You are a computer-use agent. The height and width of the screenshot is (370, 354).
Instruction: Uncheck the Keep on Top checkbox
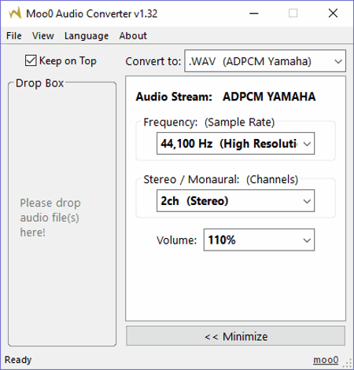click(x=31, y=60)
